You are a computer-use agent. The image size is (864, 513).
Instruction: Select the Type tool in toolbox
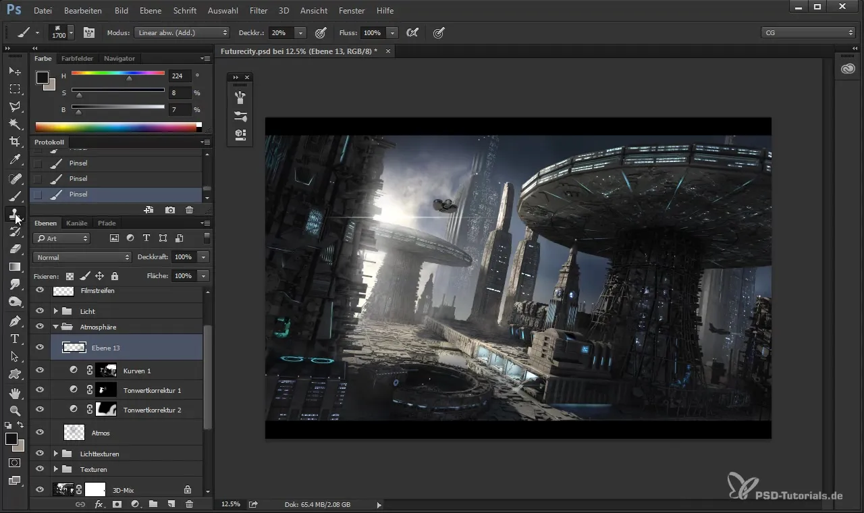tap(15, 339)
